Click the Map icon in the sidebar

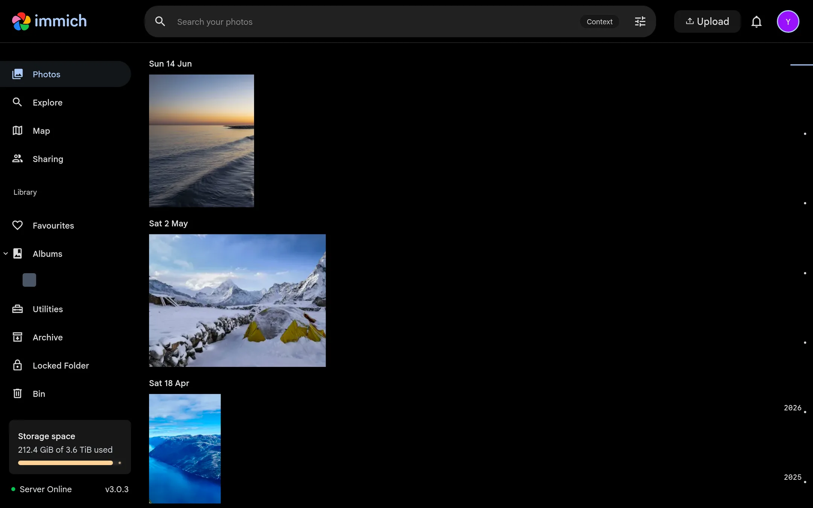[17, 131]
